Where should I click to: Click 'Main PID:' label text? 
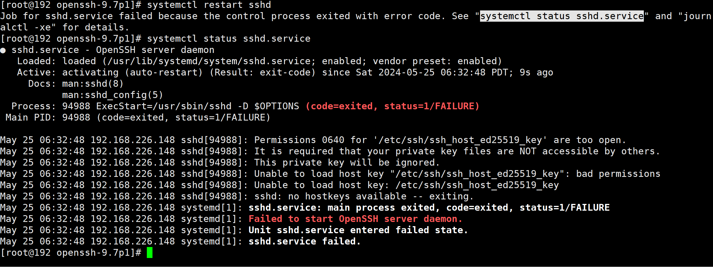click(30, 117)
